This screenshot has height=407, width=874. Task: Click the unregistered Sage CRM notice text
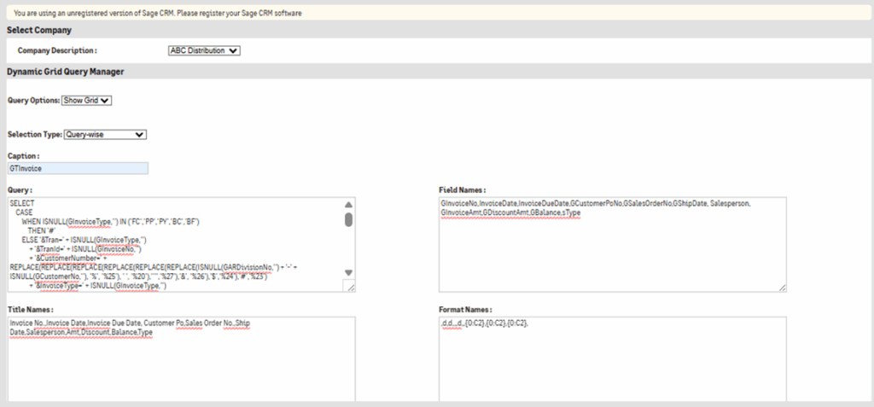click(x=158, y=13)
